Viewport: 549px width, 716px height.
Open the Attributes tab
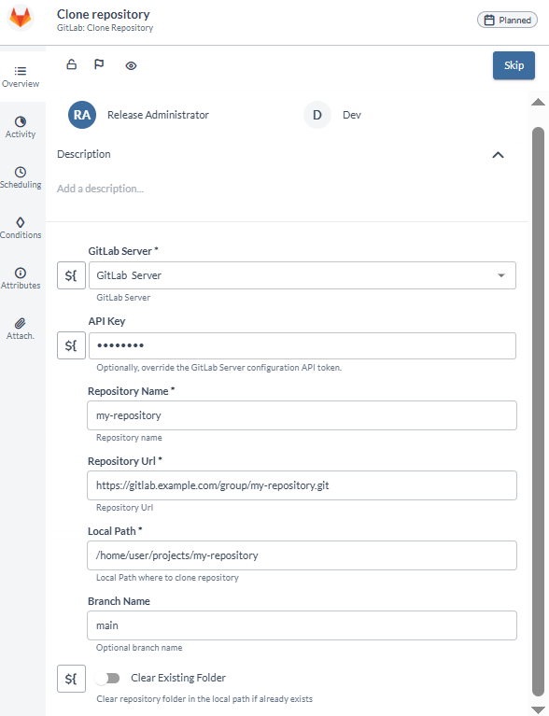[21, 278]
